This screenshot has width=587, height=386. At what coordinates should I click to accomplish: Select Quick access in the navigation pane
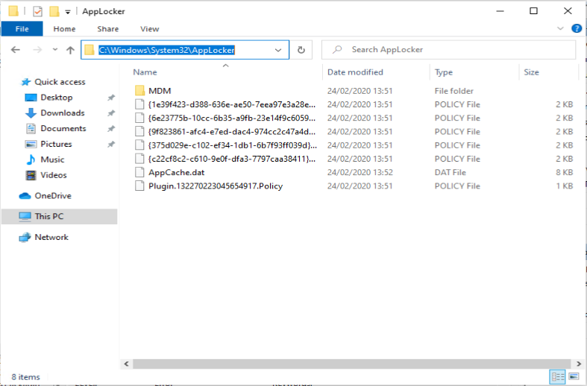pos(60,82)
